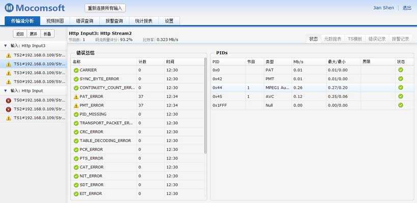Click green check icon next to SDT_ERROR
417x203 pixels.
76,185
